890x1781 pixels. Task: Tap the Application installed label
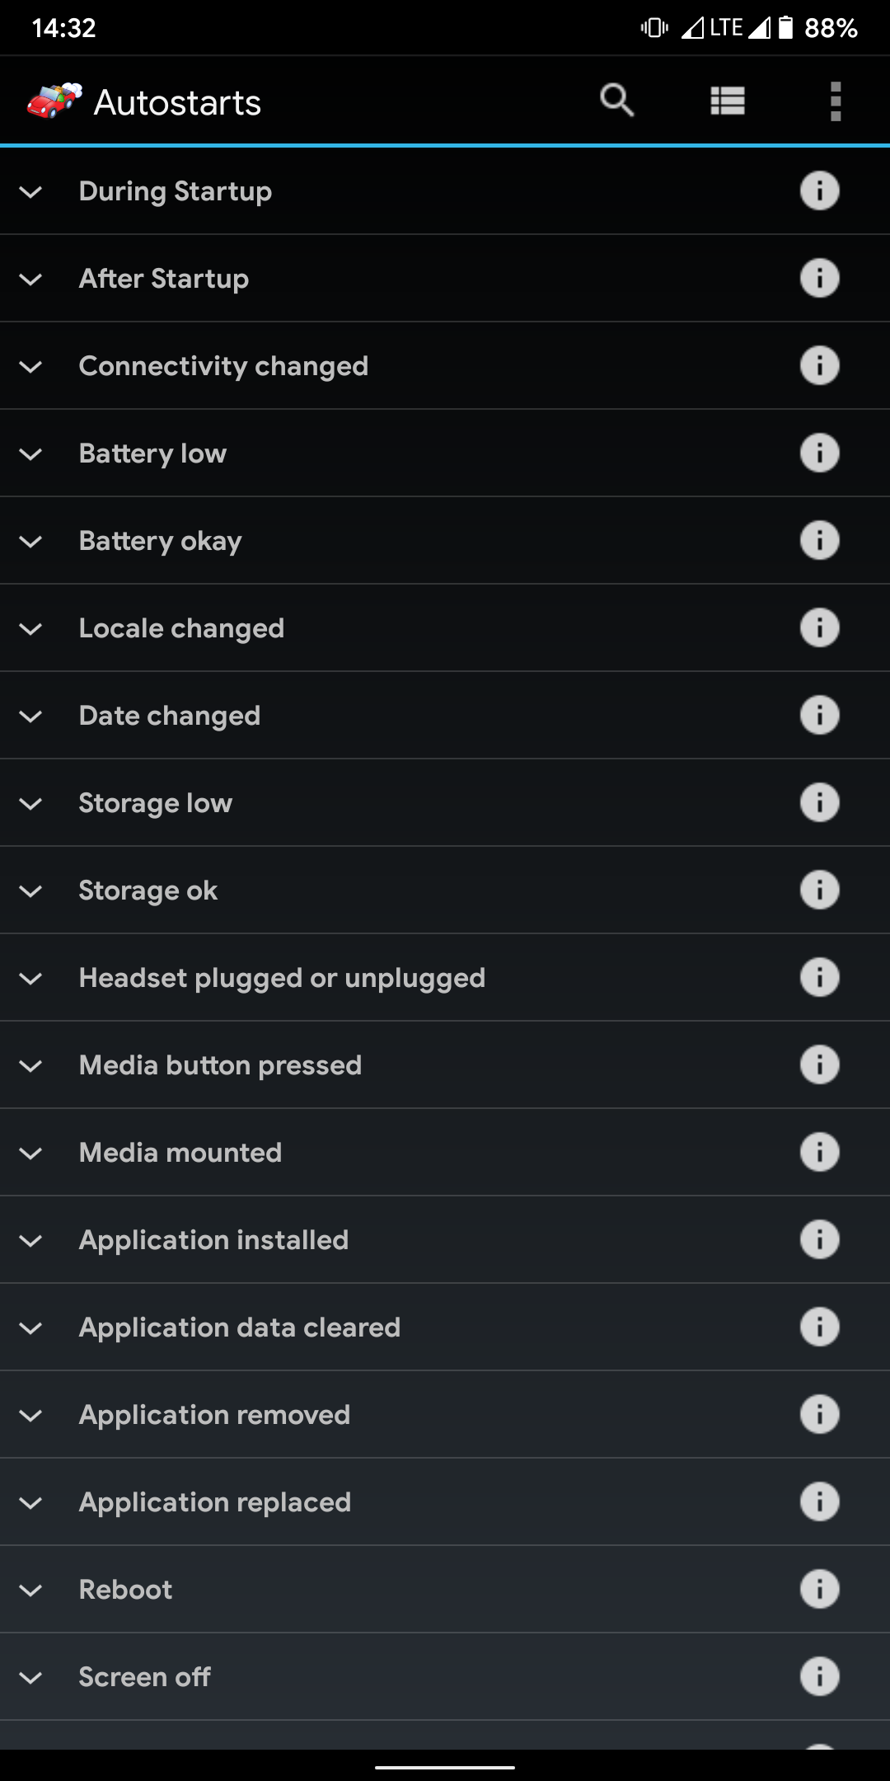(x=213, y=1240)
